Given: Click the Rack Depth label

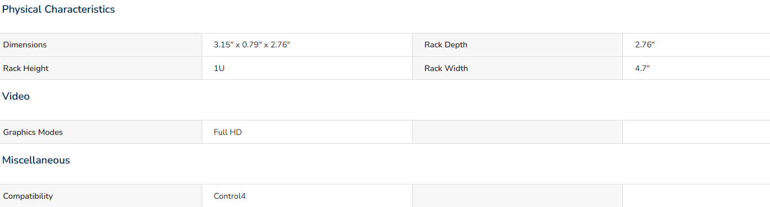Looking at the screenshot, I should (446, 45).
